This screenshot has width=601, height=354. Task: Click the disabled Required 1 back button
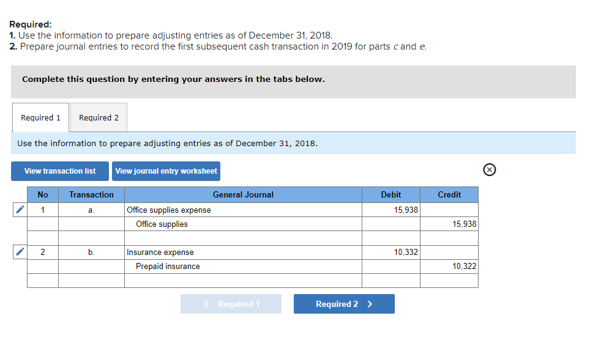pos(231,304)
